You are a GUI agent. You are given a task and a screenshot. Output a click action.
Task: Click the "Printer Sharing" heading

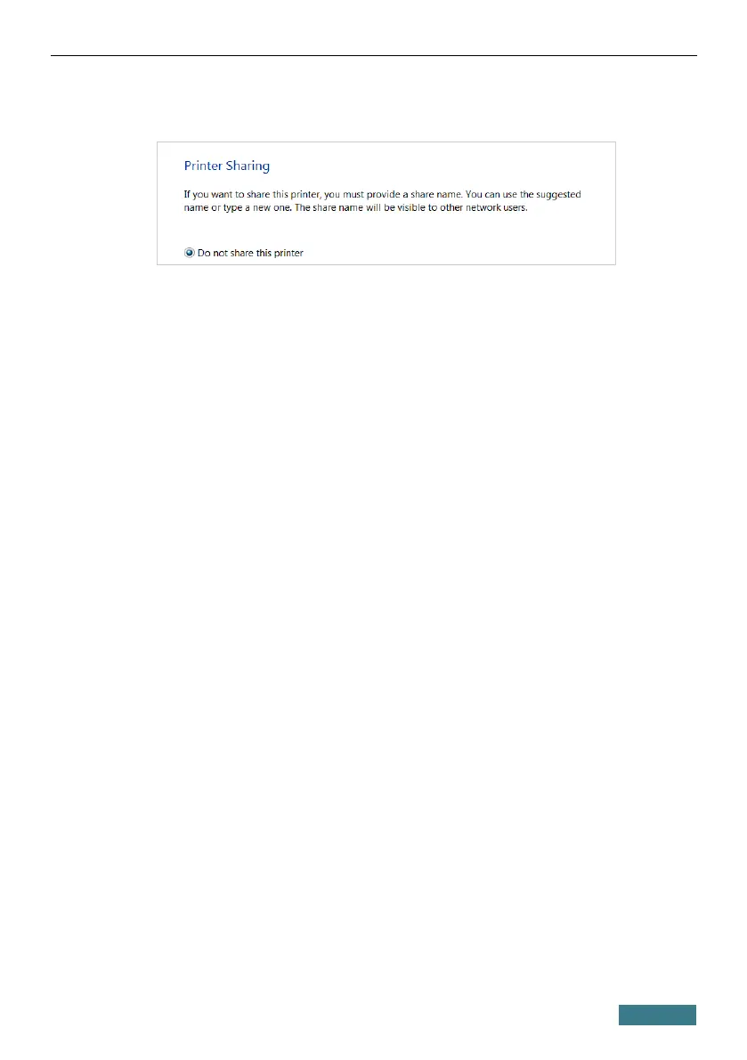[226, 166]
